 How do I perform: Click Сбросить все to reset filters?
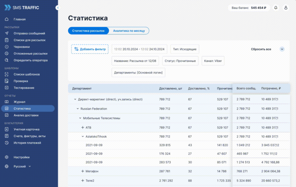click(261, 49)
